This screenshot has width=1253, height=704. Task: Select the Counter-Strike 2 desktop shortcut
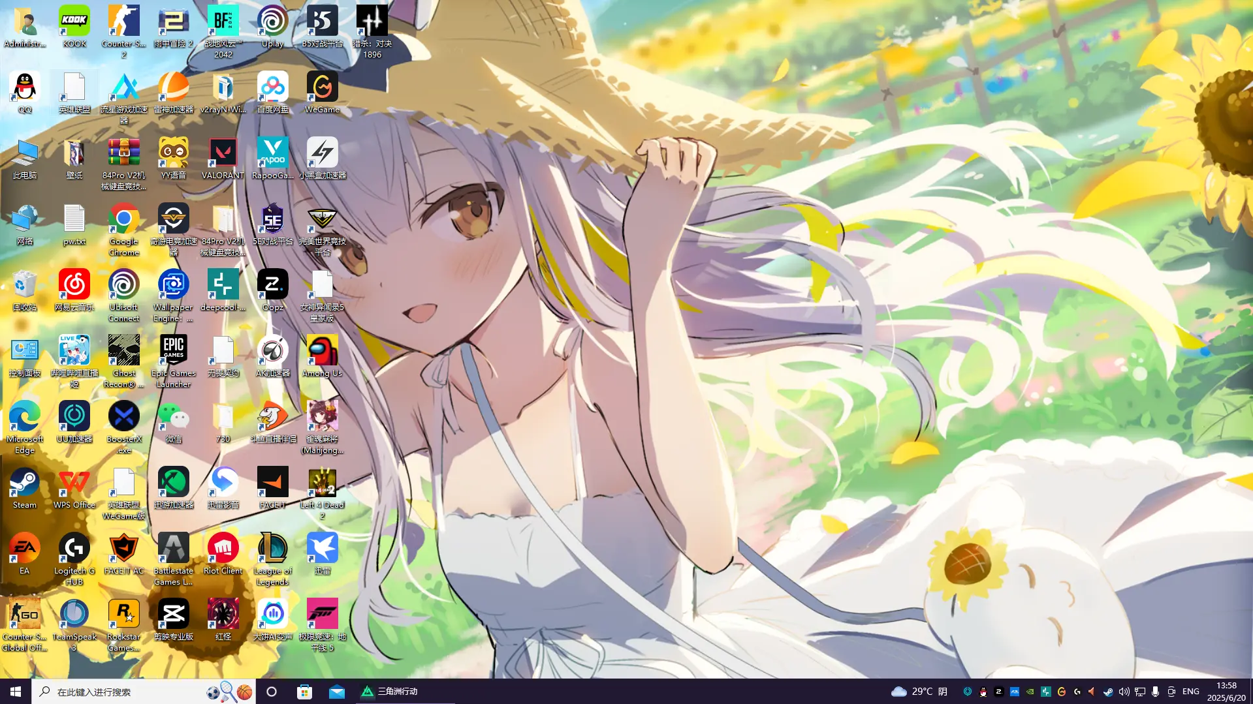[x=124, y=32]
